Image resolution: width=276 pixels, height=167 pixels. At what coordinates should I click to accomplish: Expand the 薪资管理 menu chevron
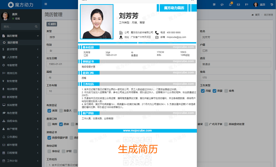pos(38,49)
